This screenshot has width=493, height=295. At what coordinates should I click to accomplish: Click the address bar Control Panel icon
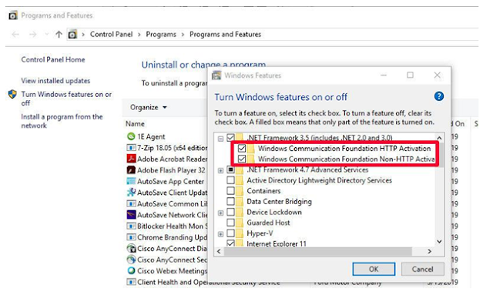(72, 34)
